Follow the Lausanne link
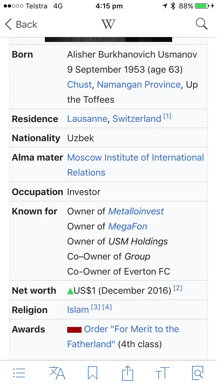This screenshot has height=386, width=217. point(87,119)
